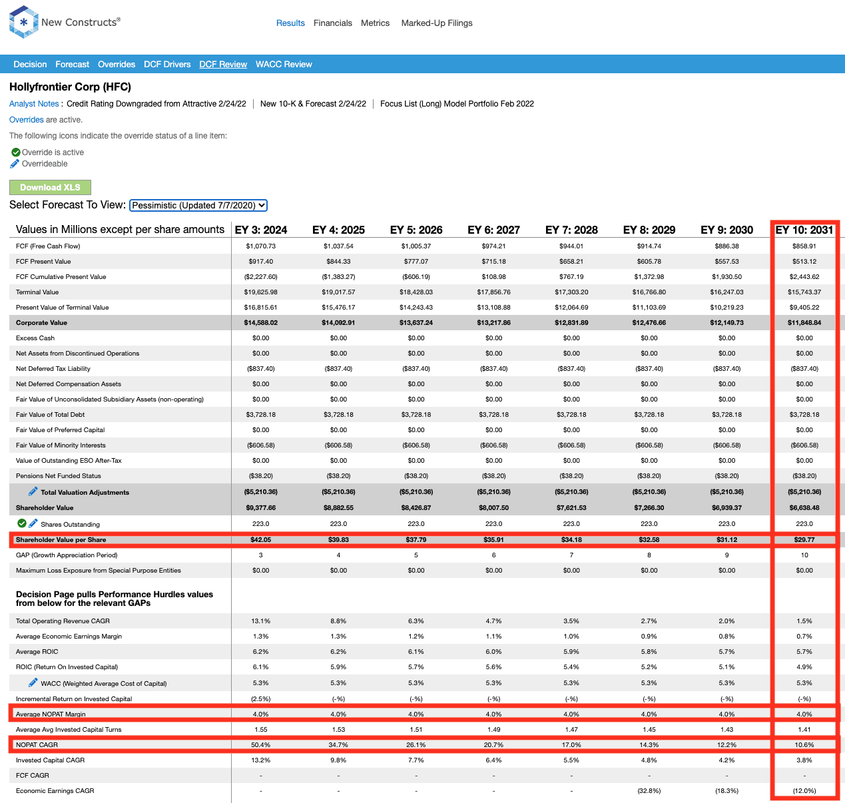
Task: Click Credit Rating Downgraded from Attractive note
Action: tap(156, 104)
